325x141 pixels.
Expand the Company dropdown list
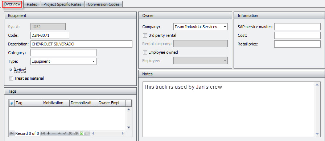coord(225,27)
